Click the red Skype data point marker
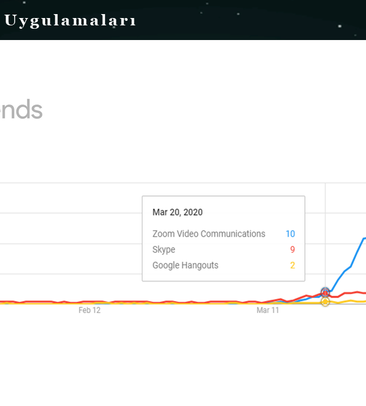 point(325,293)
